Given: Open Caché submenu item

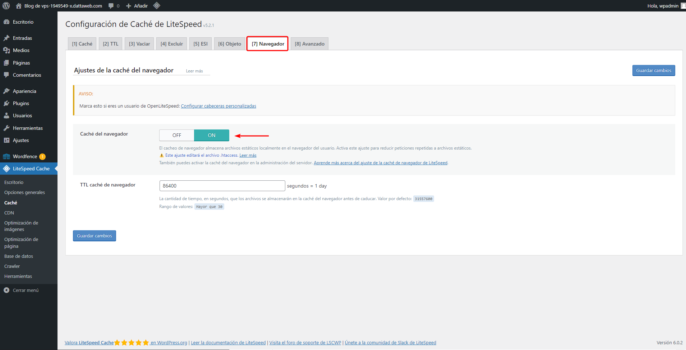Looking at the screenshot, I should click(11, 203).
